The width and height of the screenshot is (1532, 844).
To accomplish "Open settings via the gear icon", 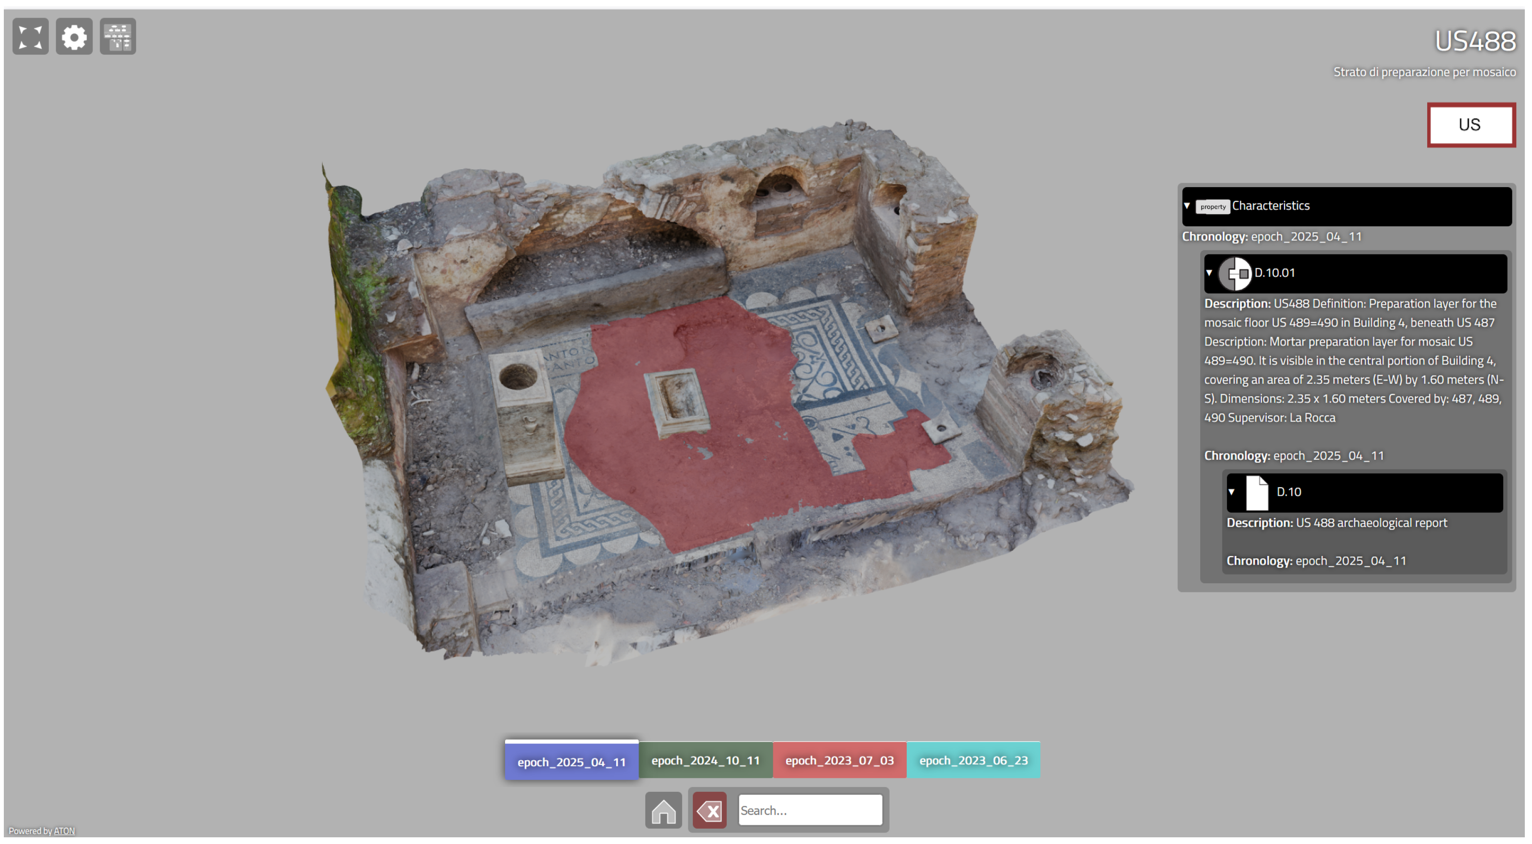I will click(74, 37).
